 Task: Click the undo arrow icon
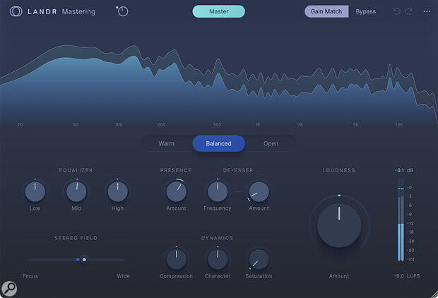click(397, 11)
